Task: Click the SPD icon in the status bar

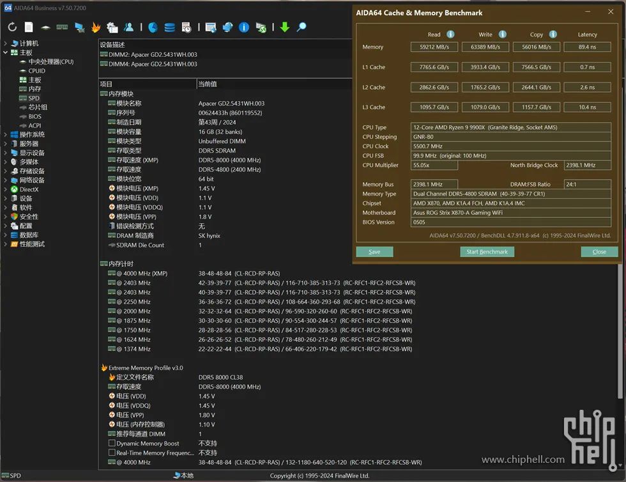Action: (x=5, y=476)
